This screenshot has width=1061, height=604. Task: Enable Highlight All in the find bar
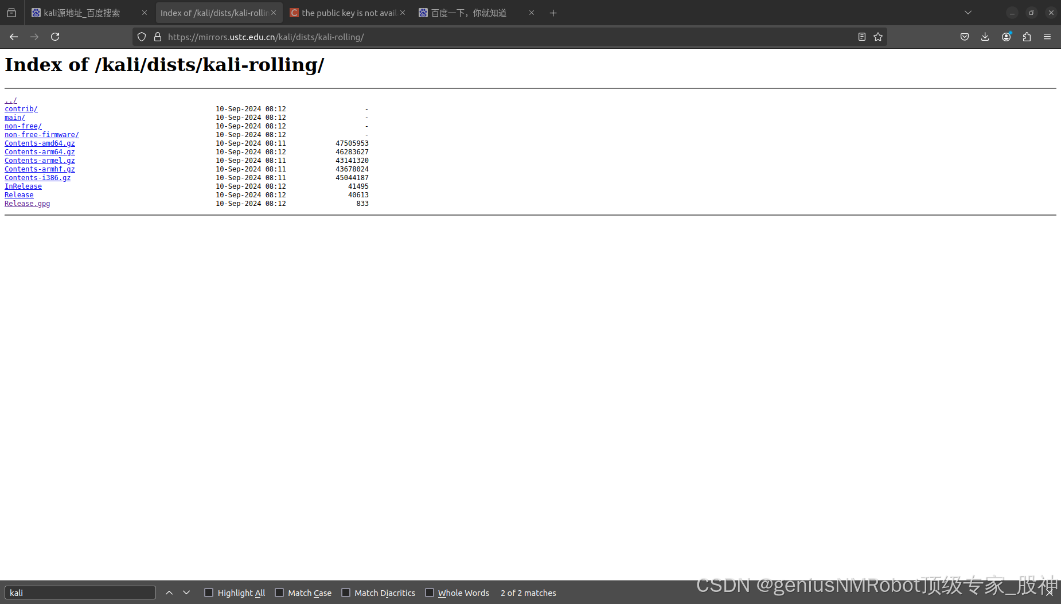[x=209, y=593]
